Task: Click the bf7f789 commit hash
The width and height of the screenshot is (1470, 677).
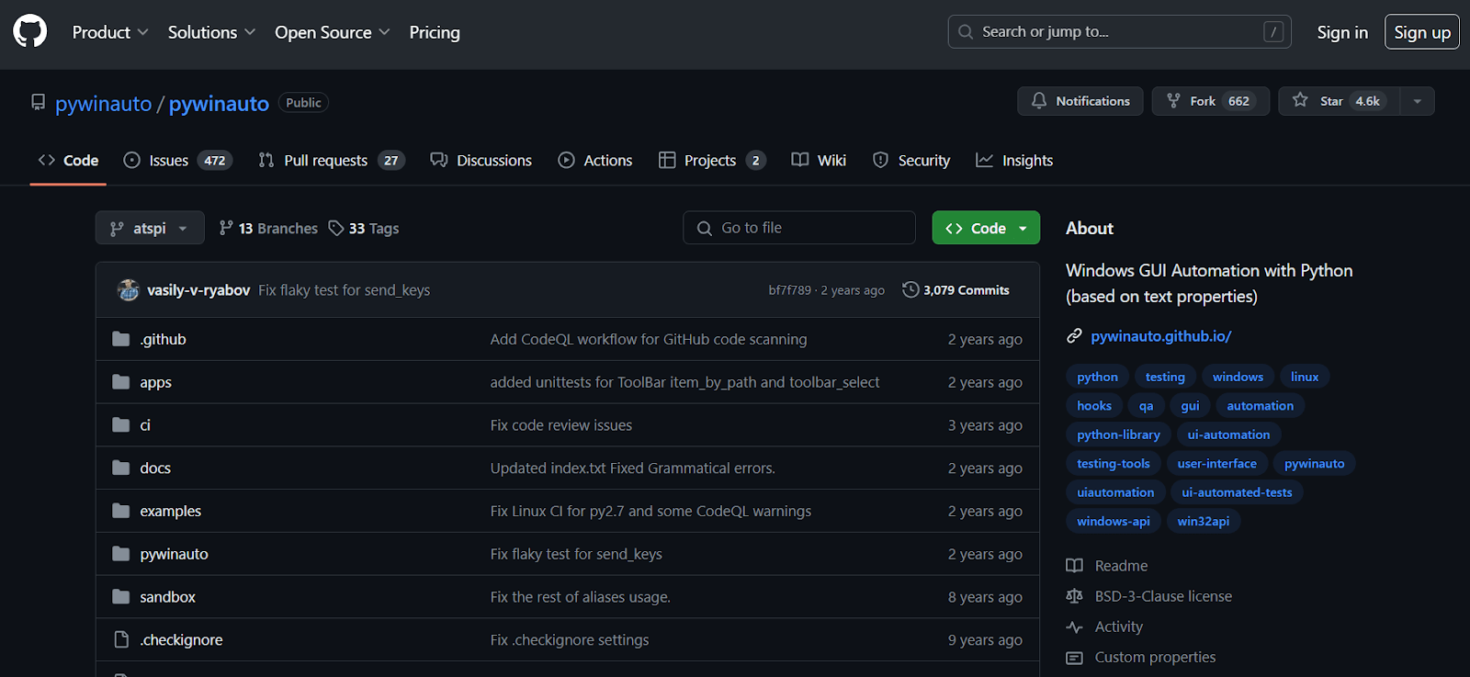Action: (789, 290)
